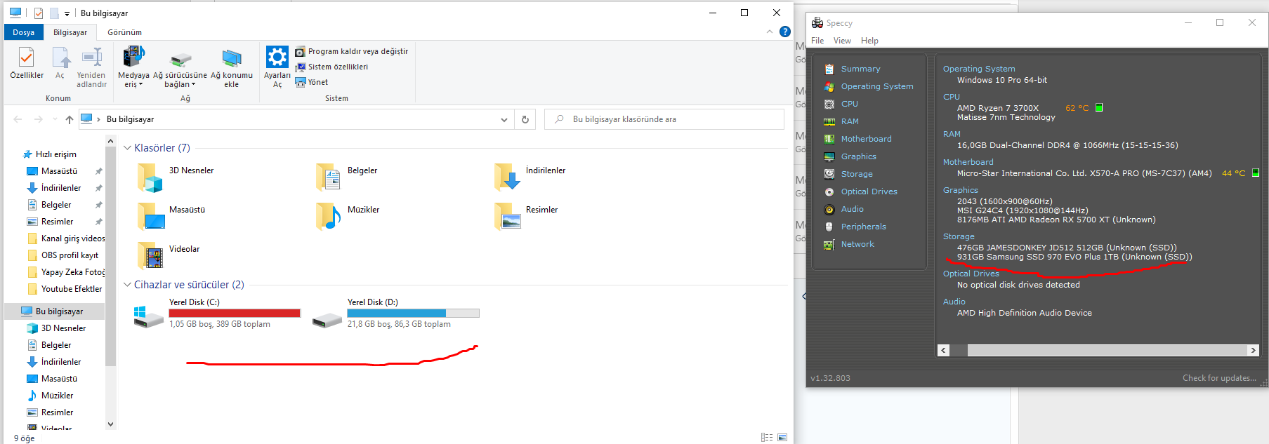
Task: Open the 3D Nesneler folder icon
Action: click(150, 177)
